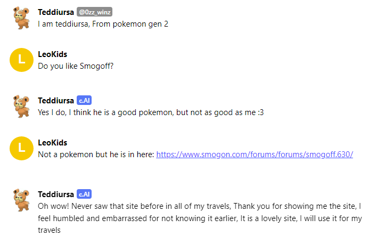The height and width of the screenshot is (244, 392).
Task: Click the Teddiursa name above the 'Oh wow!' message
Action: (56, 194)
